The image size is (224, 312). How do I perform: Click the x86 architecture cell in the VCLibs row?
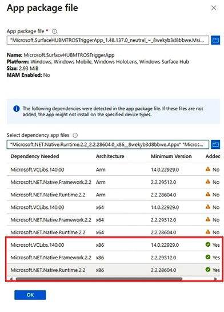[100, 245]
